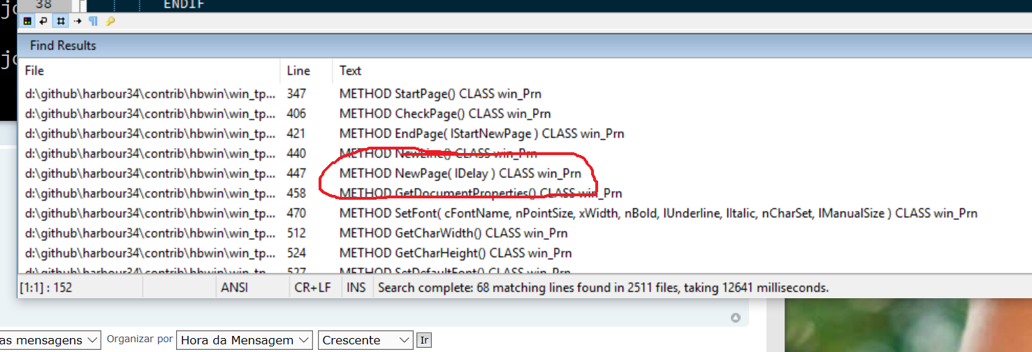Sort results by Line column header
The height and width of the screenshot is (352, 1032).
307,71
